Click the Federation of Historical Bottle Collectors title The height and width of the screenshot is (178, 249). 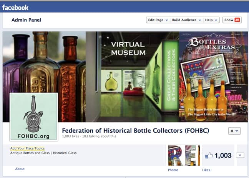[136, 131]
